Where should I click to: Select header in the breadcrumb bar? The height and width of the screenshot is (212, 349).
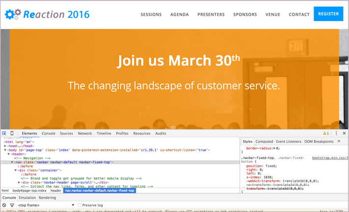56,191
